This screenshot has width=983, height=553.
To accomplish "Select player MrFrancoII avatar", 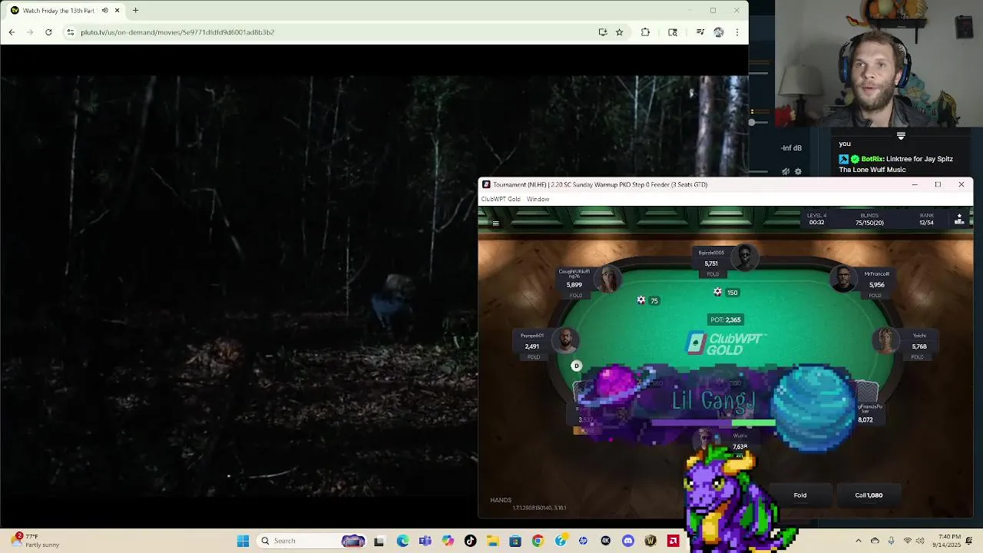I will (x=843, y=279).
